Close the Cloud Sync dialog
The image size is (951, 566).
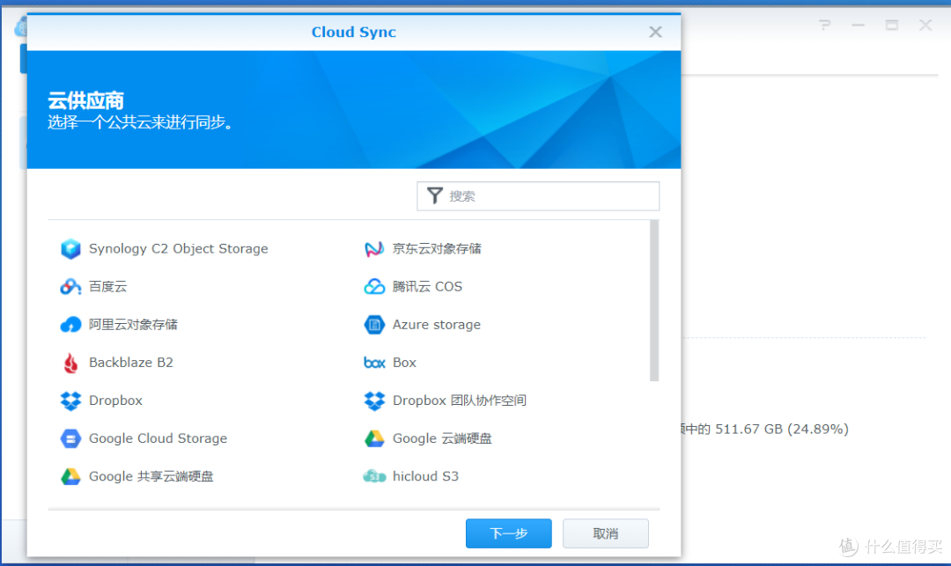click(x=655, y=32)
